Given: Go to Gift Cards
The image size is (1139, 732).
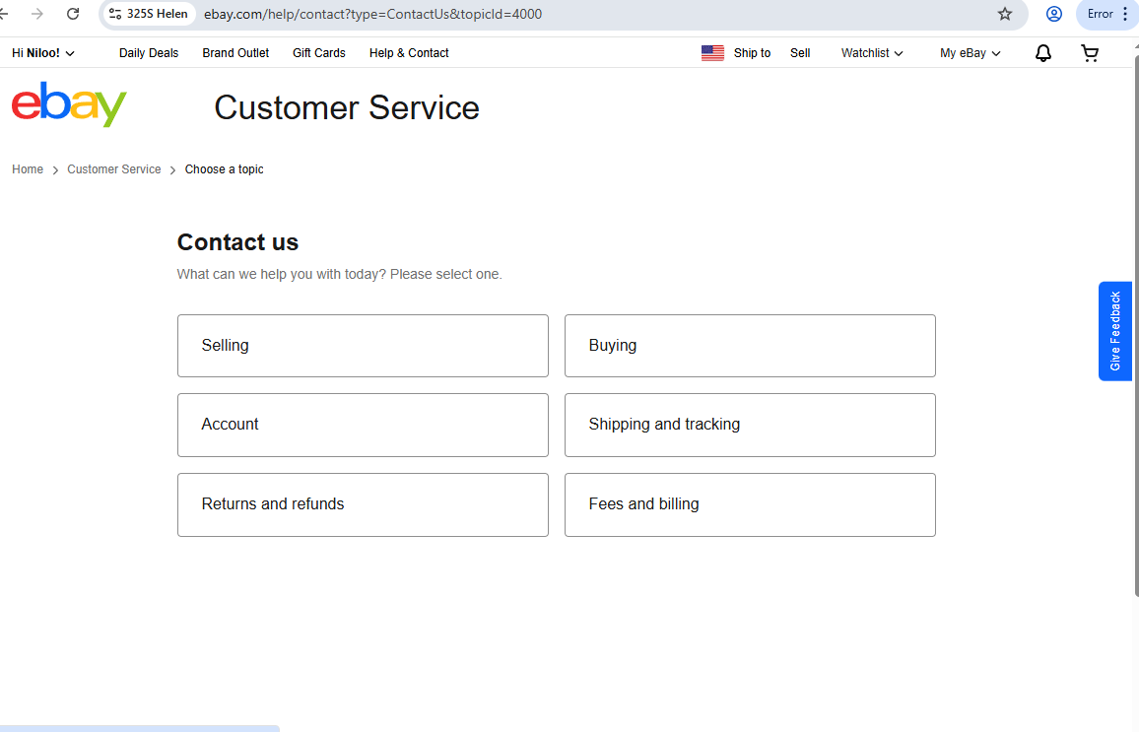Looking at the screenshot, I should tap(319, 53).
